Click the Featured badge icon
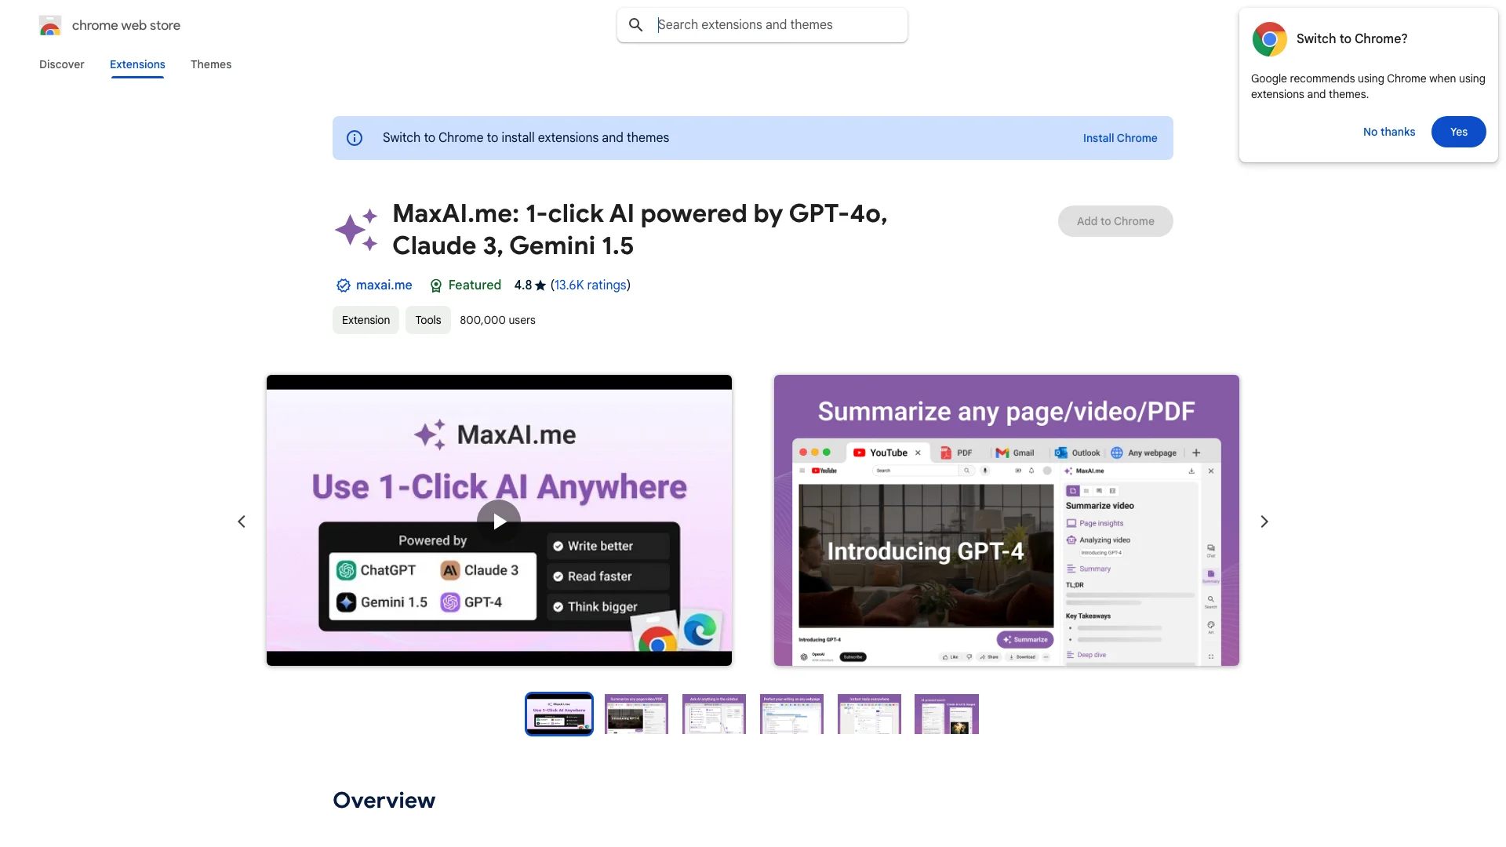1506x847 pixels. 435,285
